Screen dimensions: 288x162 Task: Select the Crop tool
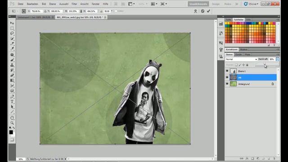[x=12, y=44]
